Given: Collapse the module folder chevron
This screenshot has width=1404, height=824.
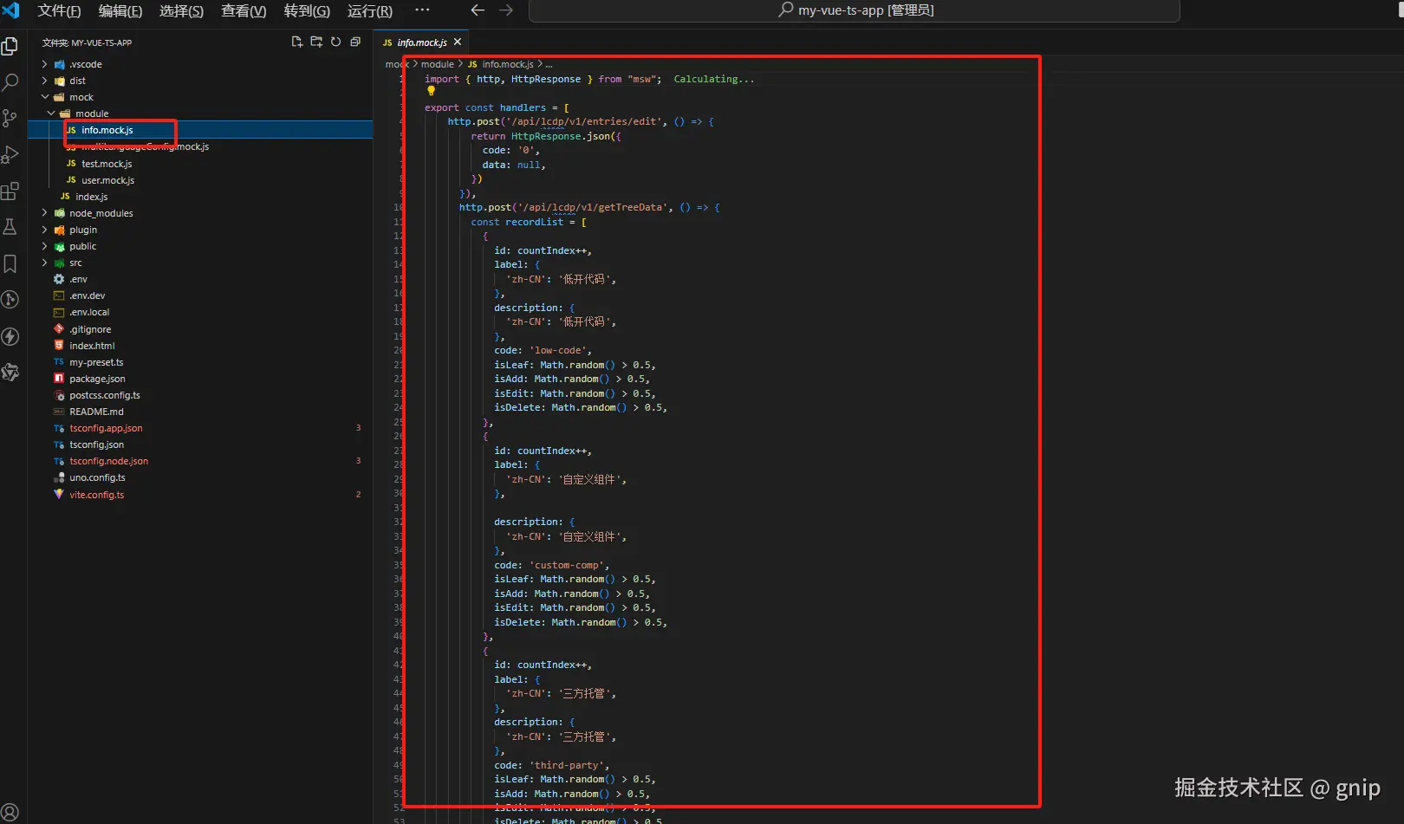Looking at the screenshot, I should coord(51,114).
